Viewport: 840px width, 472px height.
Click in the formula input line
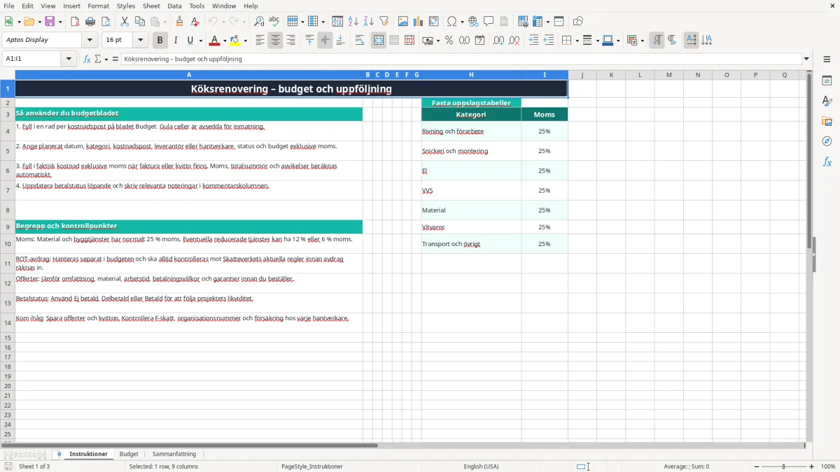pyautogui.click(x=461, y=59)
